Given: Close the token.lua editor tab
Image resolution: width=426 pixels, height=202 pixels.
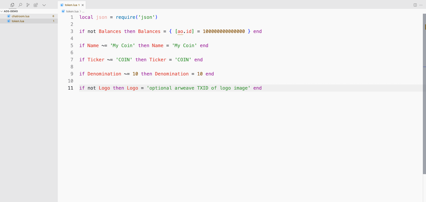Looking at the screenshot, I should (82, 5).
